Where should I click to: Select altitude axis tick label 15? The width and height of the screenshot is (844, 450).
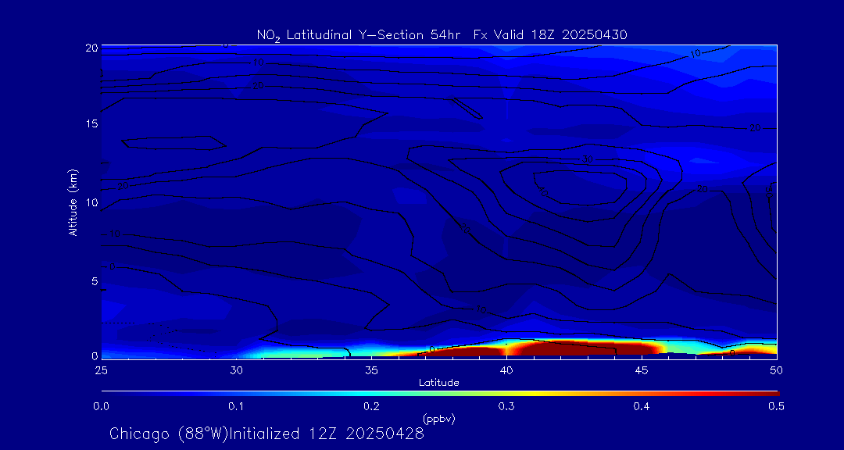point(92,123)
